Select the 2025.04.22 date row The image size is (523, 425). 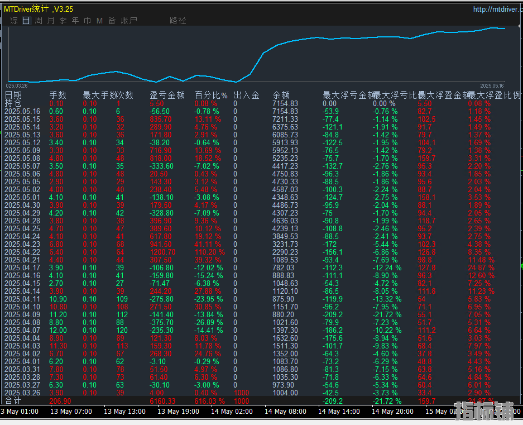click(22, 252)
